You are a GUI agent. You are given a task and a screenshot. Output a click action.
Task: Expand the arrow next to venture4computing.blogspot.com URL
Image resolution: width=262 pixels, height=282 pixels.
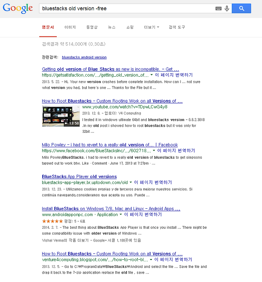pos(151,259)
